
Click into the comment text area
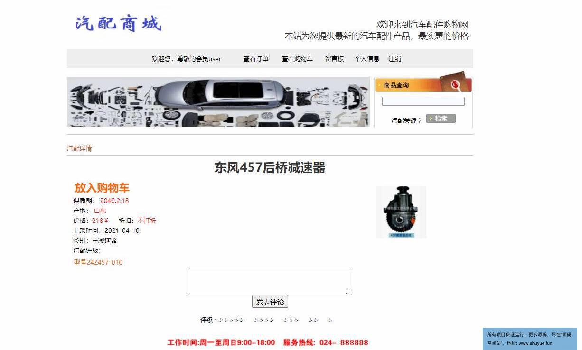[x=270, y=282]
